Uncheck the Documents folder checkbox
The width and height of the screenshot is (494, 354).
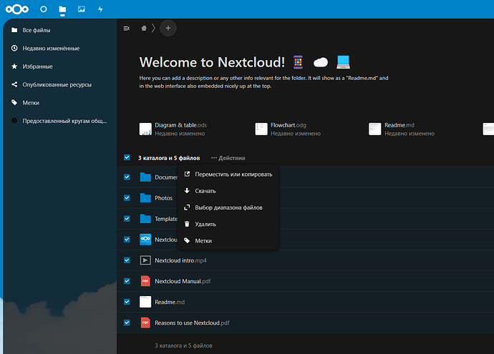127,177
